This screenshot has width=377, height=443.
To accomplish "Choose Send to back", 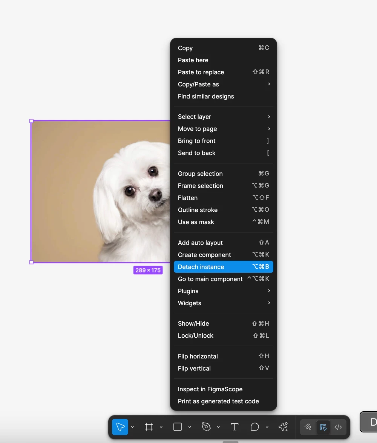I will click(224, 153).
